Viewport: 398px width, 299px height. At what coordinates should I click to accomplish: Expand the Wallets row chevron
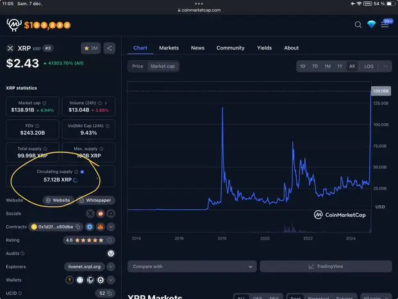pyautogui.click(x=111, y=280)
